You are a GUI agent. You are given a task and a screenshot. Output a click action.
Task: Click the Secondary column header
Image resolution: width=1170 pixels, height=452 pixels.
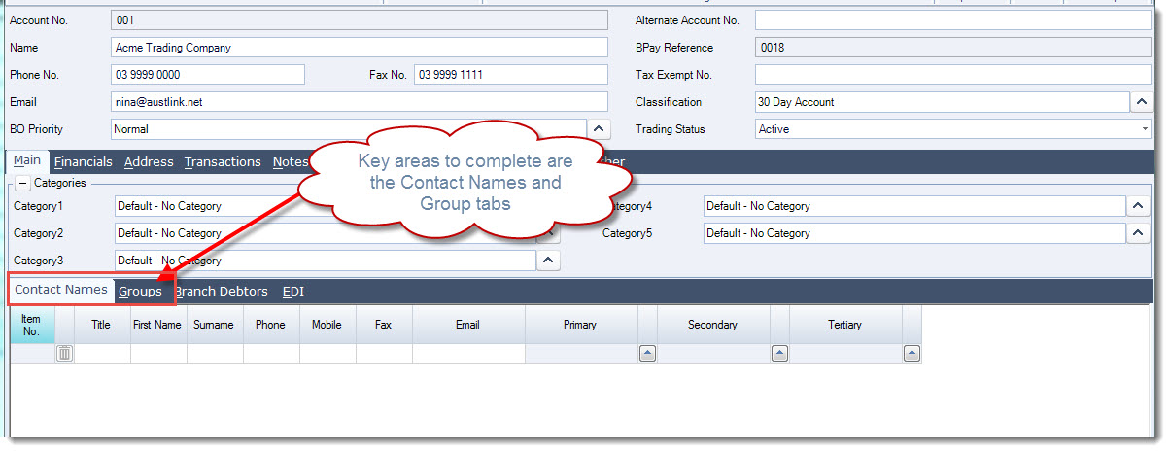(712, 325)
